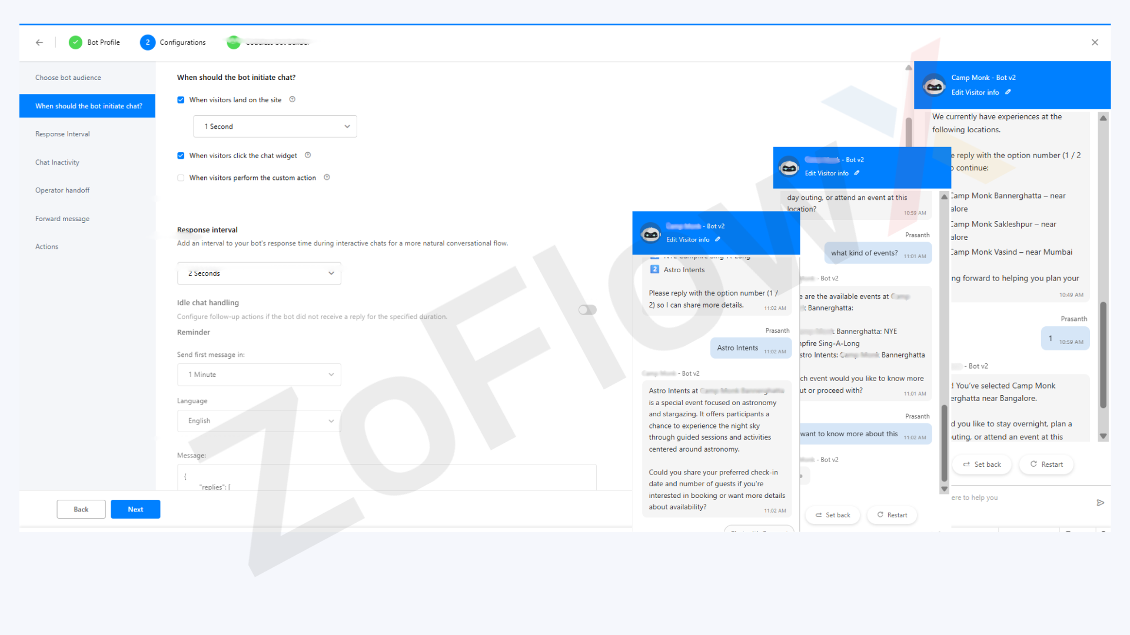Image resolution: width=1130 pixels, height=635 pixels.
Task: Click info icon beside 'click the chat widget'
Action: pyautogui.click(x=308, y=155)
